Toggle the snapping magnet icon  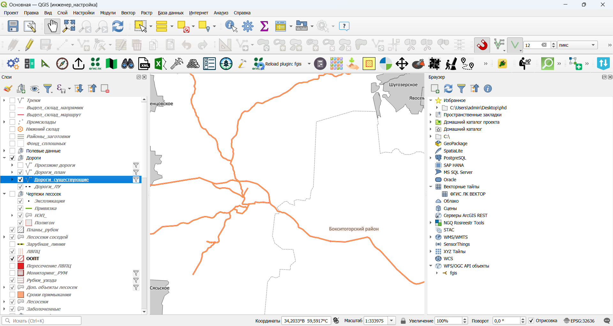point(482,45)
